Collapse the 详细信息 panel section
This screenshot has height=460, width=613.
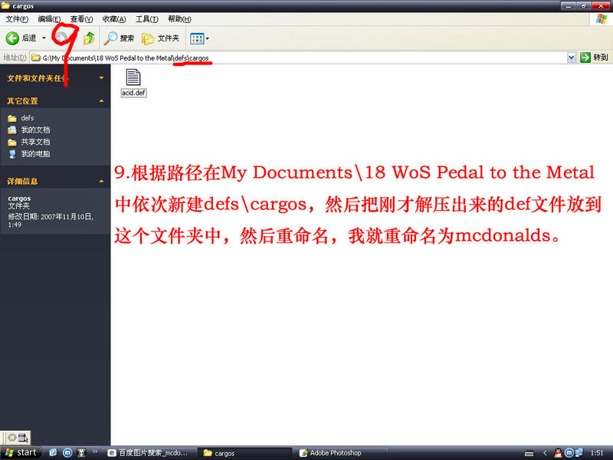(x=101, y=181)
